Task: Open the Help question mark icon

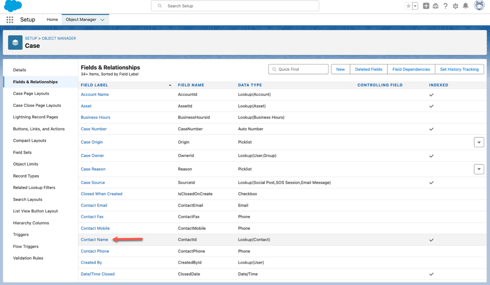Action: pos(446,6)
